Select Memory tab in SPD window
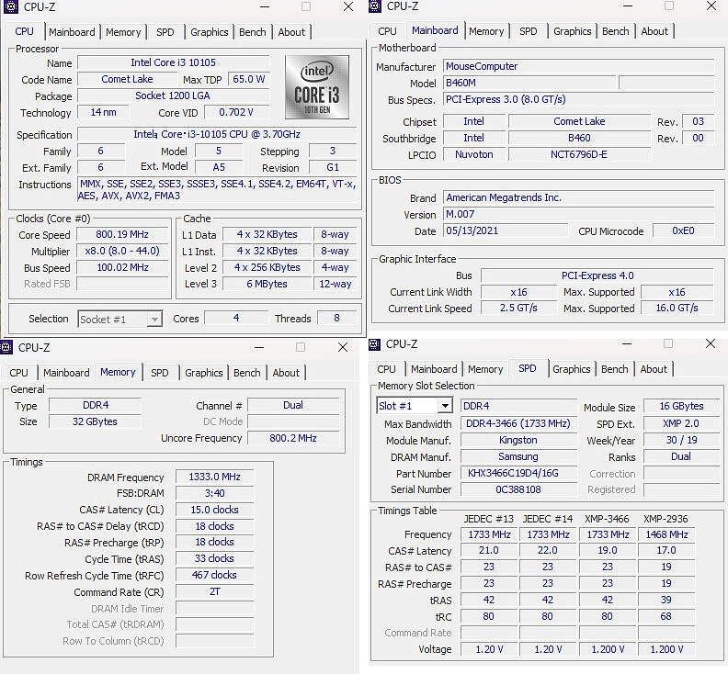This screenshot has width=728, height=674. (x=485, y=369)
